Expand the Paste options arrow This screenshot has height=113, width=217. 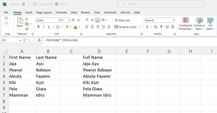pyautogui.click(x=19, y=29)
